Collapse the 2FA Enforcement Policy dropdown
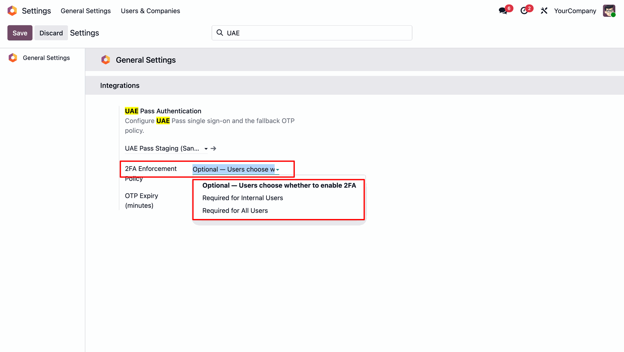The image size is (624, 352). tap(278, 169)
